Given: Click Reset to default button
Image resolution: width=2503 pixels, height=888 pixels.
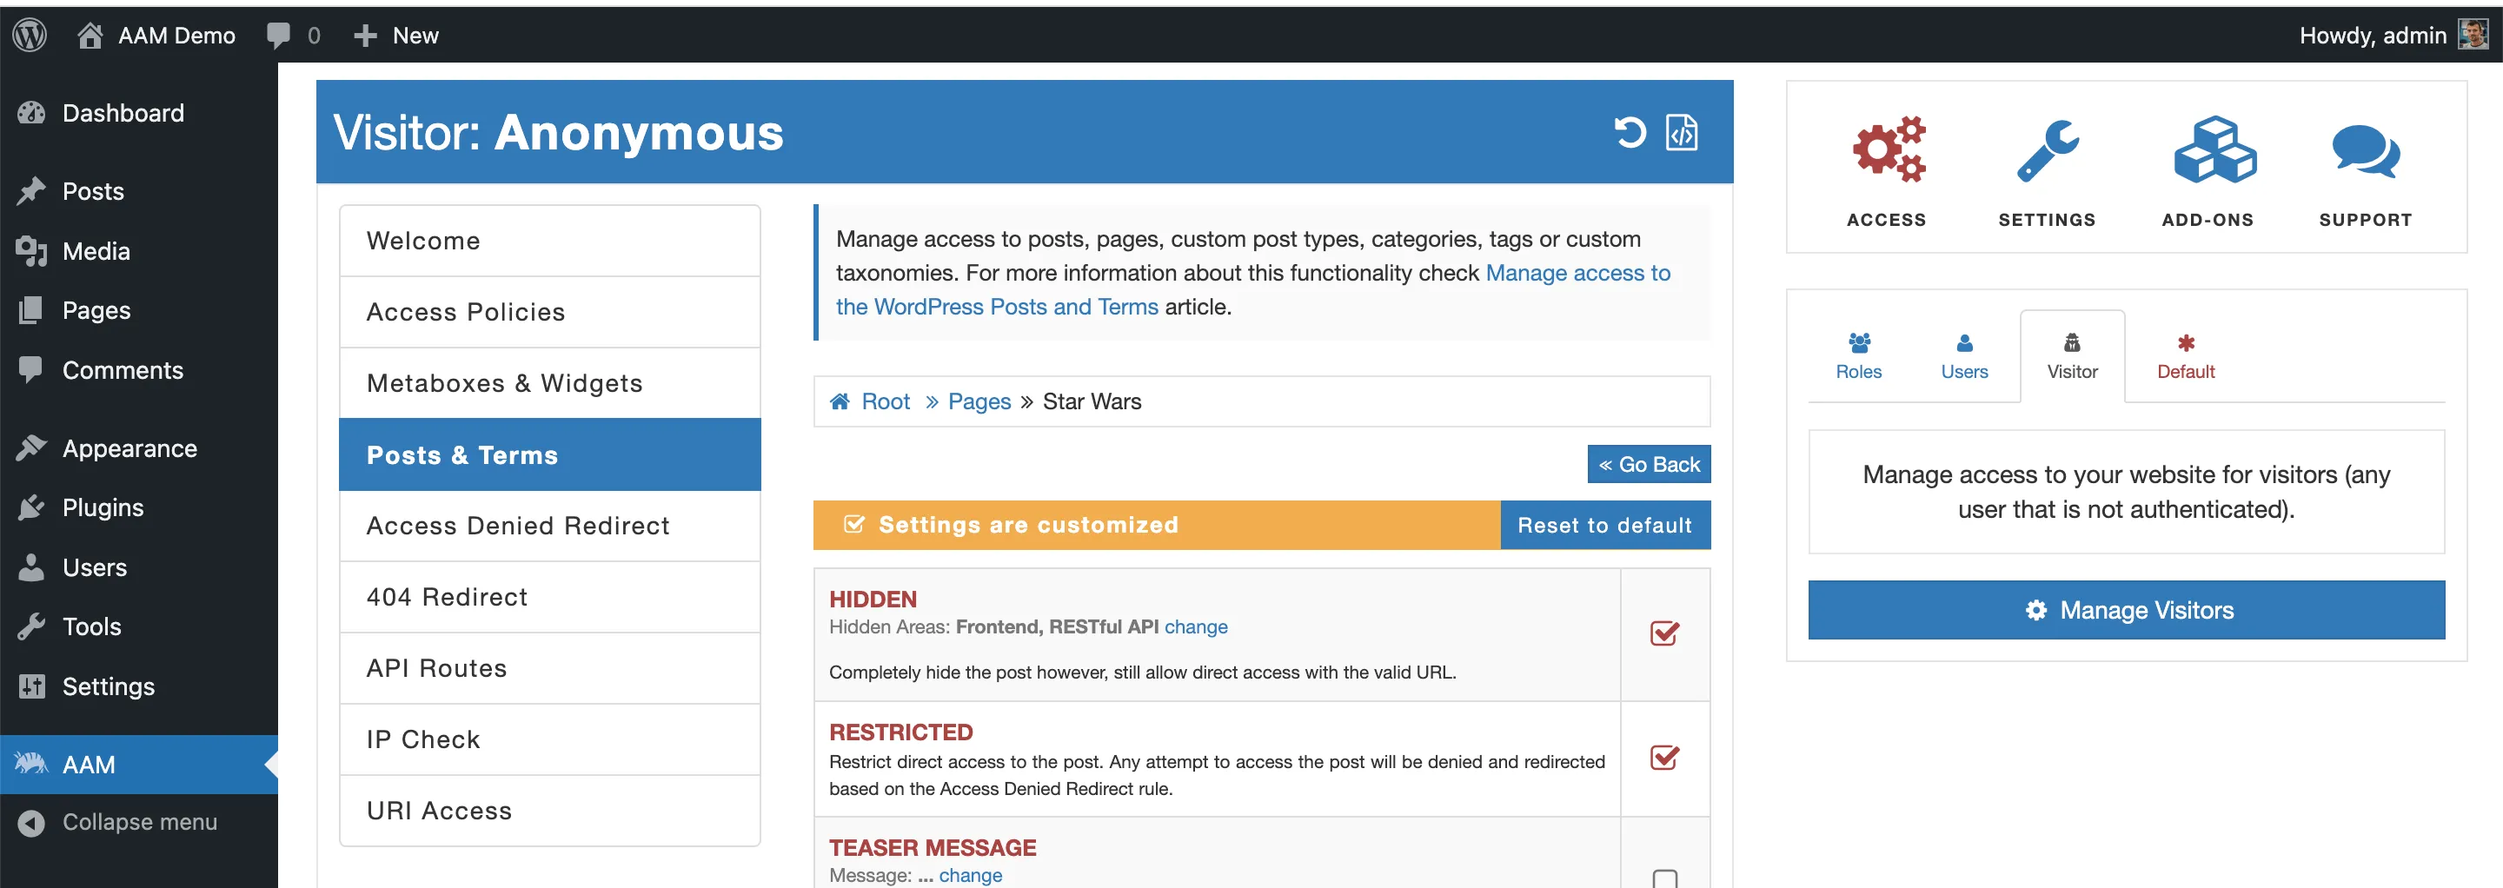Looking at the screenshot, I should tap(1605, 526).
